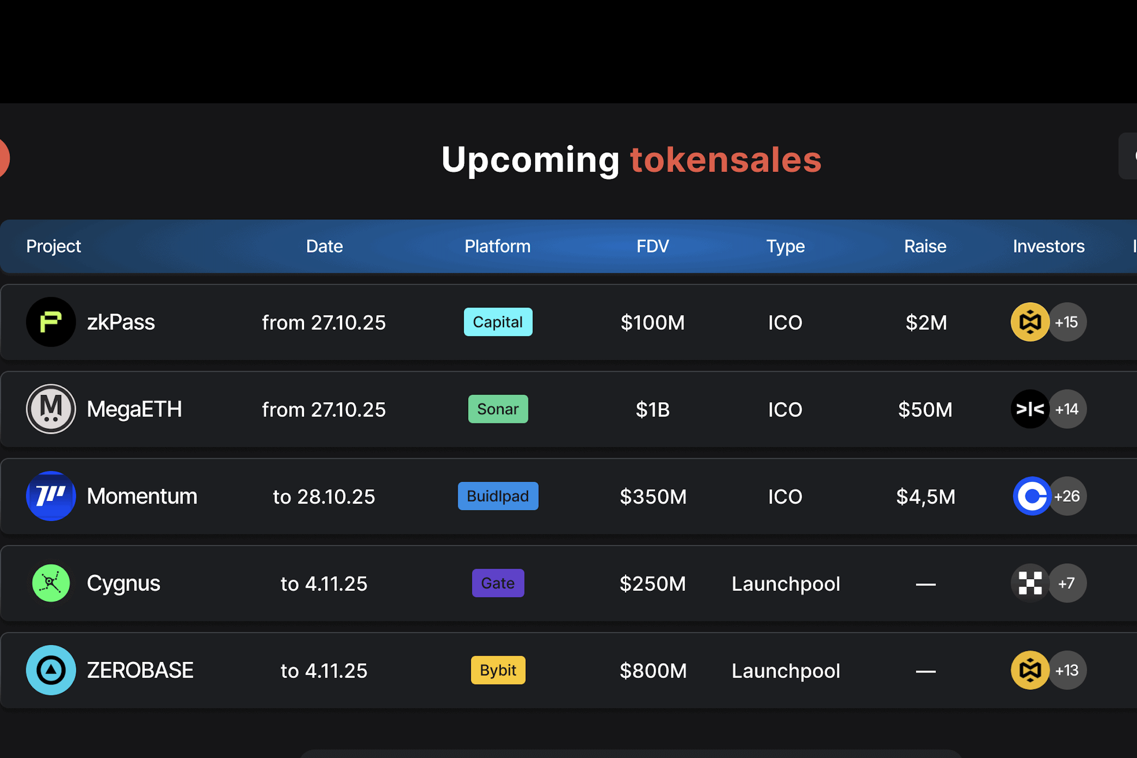Viewport: 1137px width, 758px height.
Task: Click yellow investor icon in ZEROBASE row
Action: 1029,670
